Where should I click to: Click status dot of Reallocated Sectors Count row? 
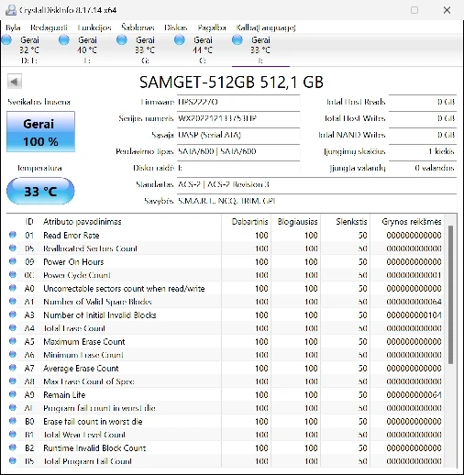tap(13, 248)
